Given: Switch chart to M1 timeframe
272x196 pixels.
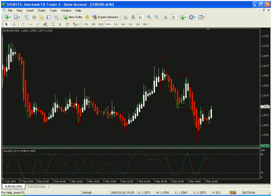Looking at the screenshot, I should [x=86, y=24].
